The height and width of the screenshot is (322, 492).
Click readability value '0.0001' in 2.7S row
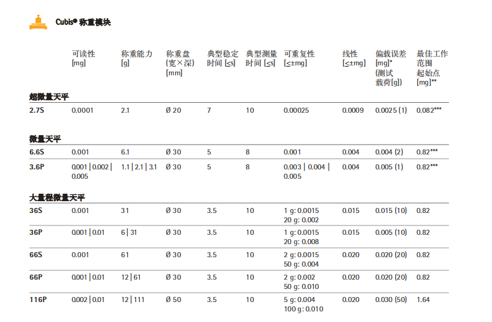(x=82, y=110)
